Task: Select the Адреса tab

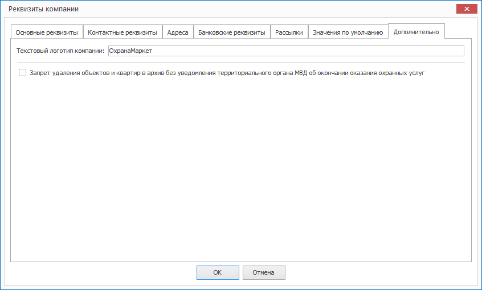Action: tap(178, 32)
